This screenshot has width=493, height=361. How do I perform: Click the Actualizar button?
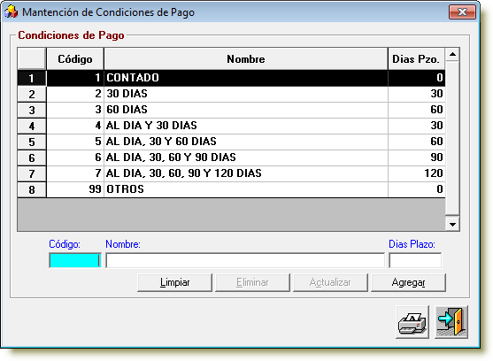pyautogui.click(x=330, y=282)
